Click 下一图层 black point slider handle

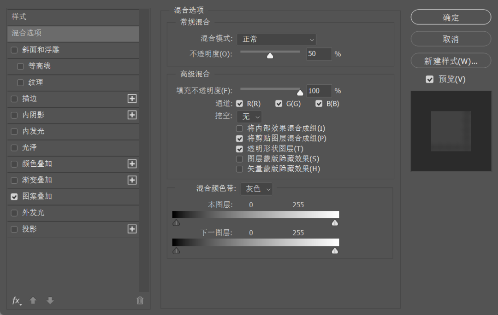(x=176, y=251)
